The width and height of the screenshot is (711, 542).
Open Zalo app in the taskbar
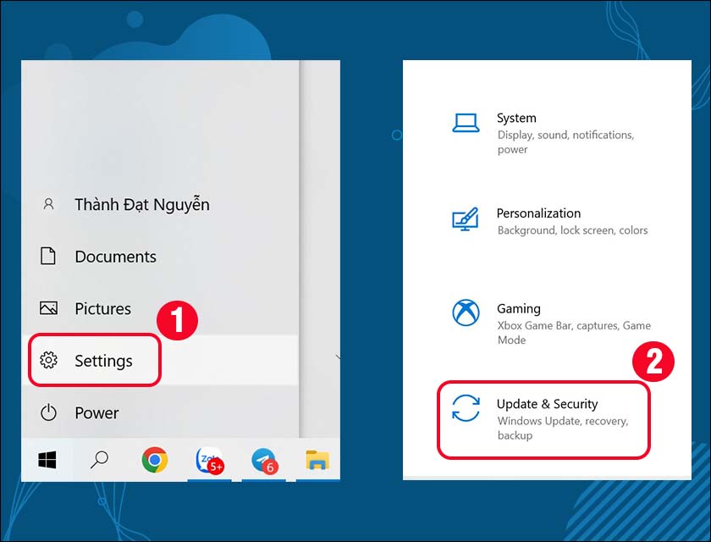pyautogui.click(x=207, y=460)
